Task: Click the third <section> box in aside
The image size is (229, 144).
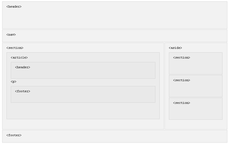Action: 195,109
